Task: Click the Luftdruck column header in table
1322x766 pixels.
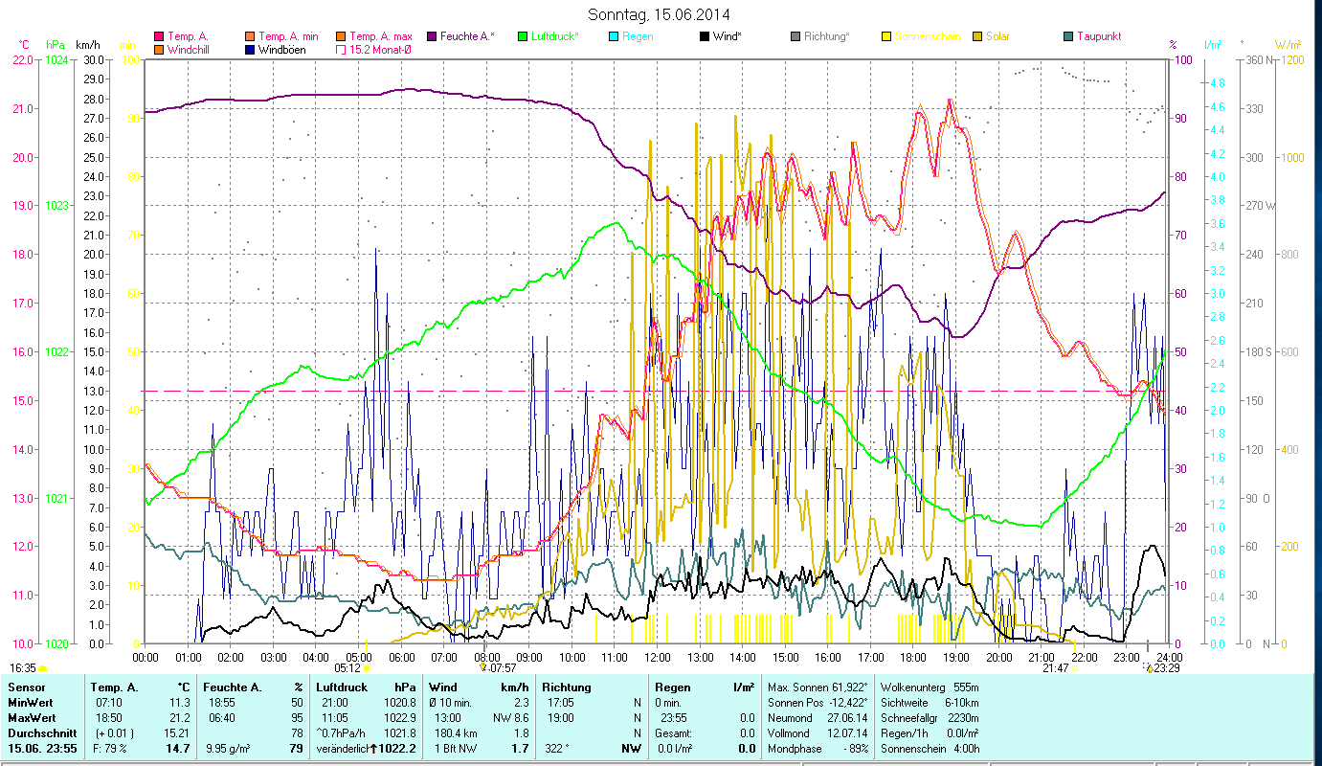Action: [x=342, y=687]
